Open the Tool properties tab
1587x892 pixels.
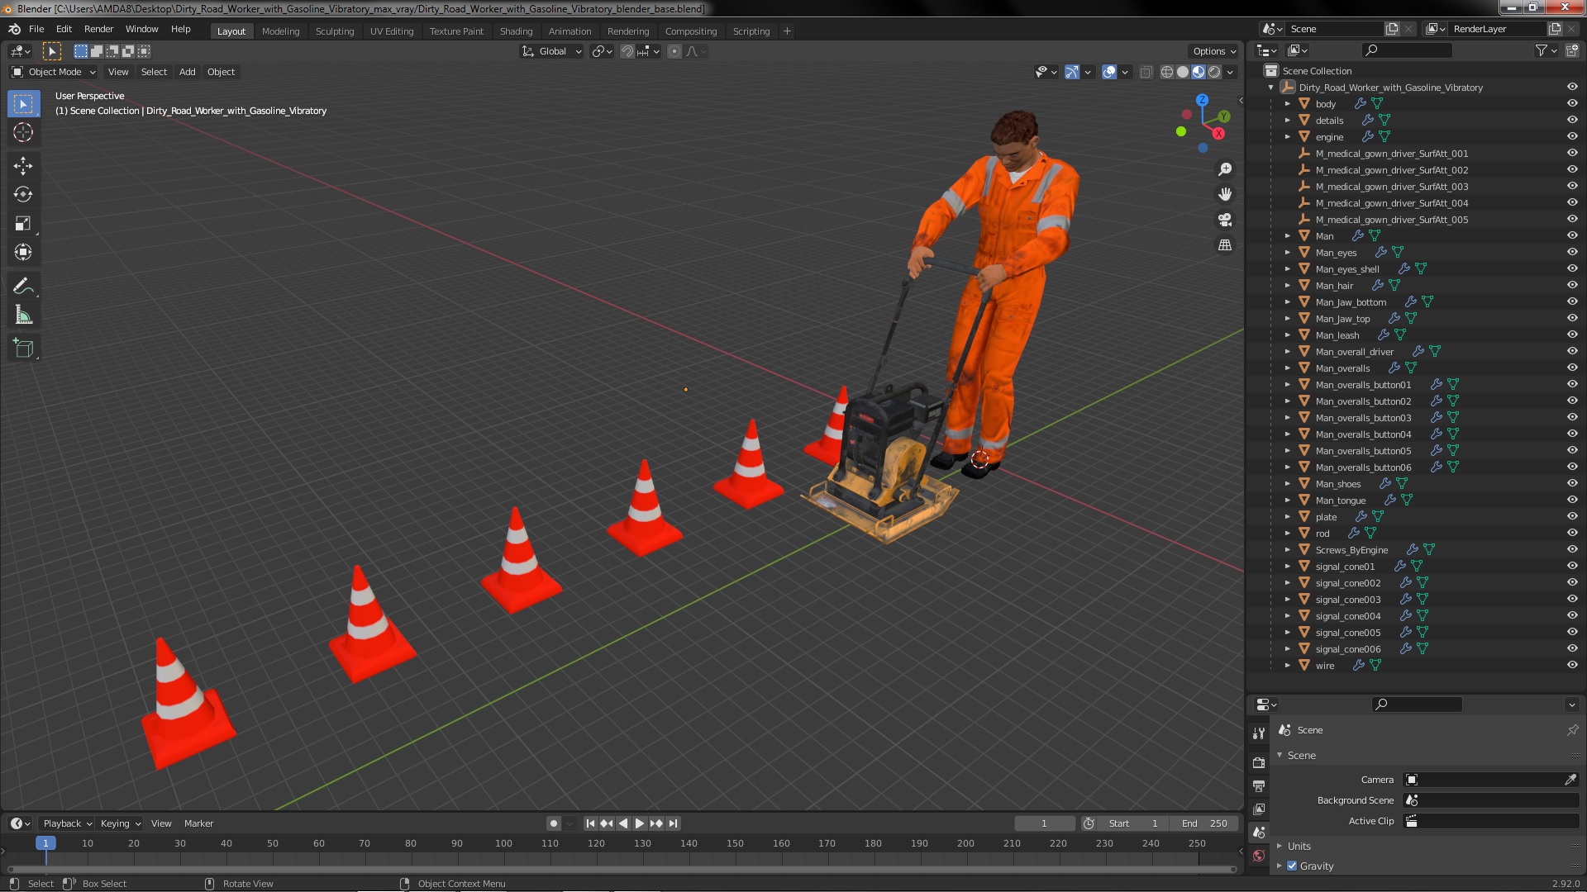point(1259,733)
